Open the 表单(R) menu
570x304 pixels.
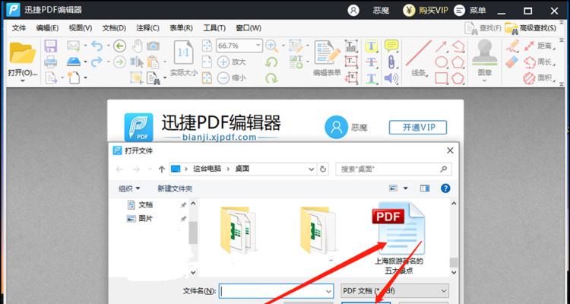pyautogui.click(x=181, y=28)
